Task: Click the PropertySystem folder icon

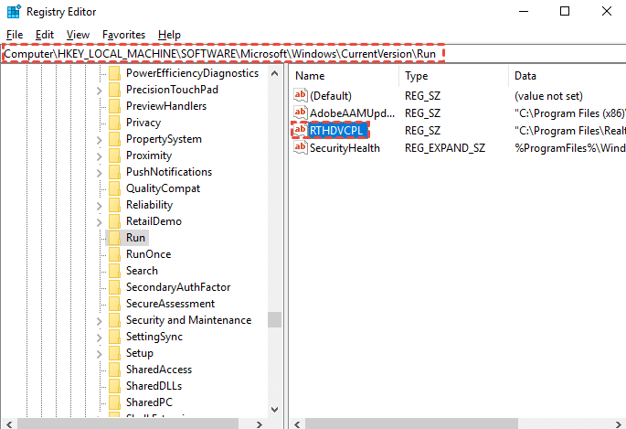Action: (x=114, y=139)
